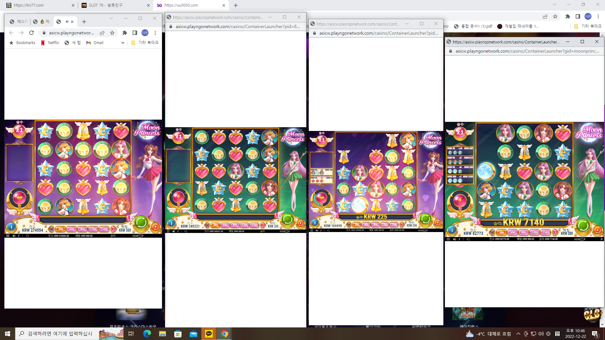605x340 pixels.
Task: Open 기타 북마크 folder in small Bookmarks window
Action: click(145, 43)
